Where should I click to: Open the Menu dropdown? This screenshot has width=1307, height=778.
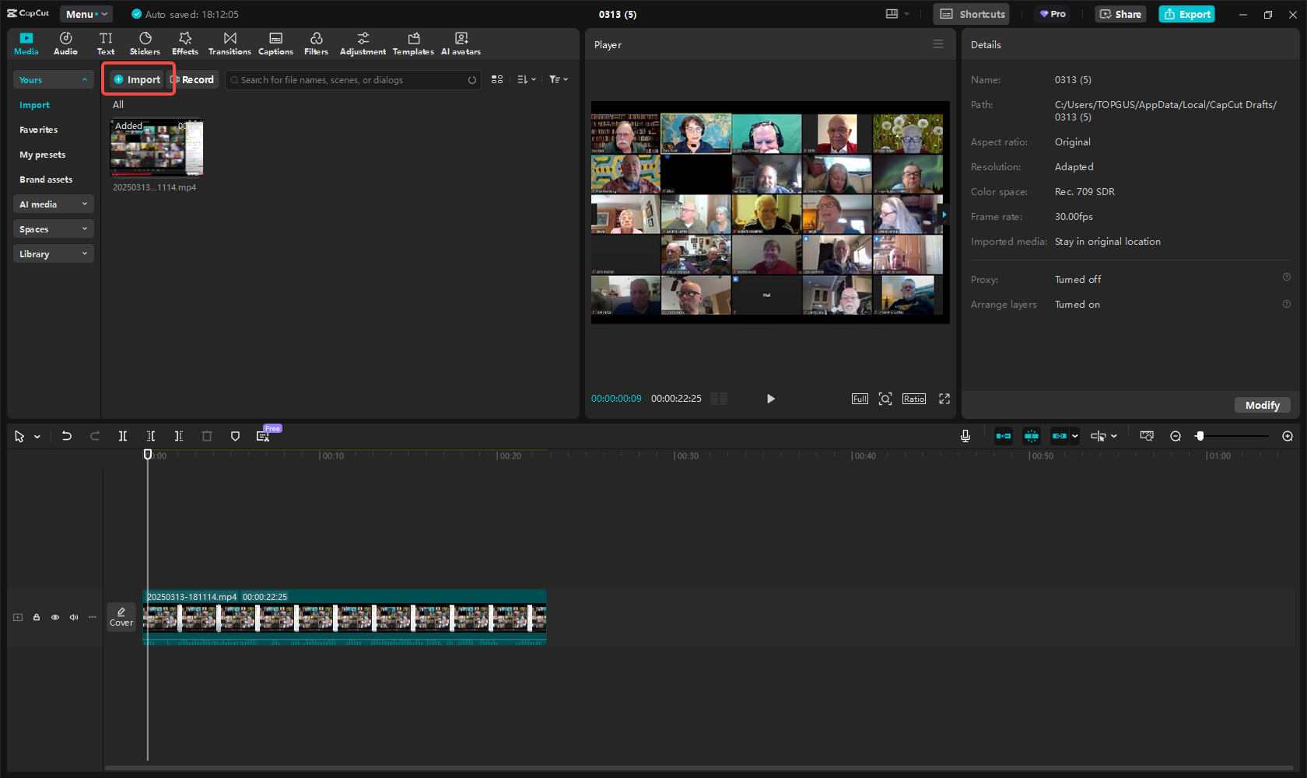coord(86,14)
